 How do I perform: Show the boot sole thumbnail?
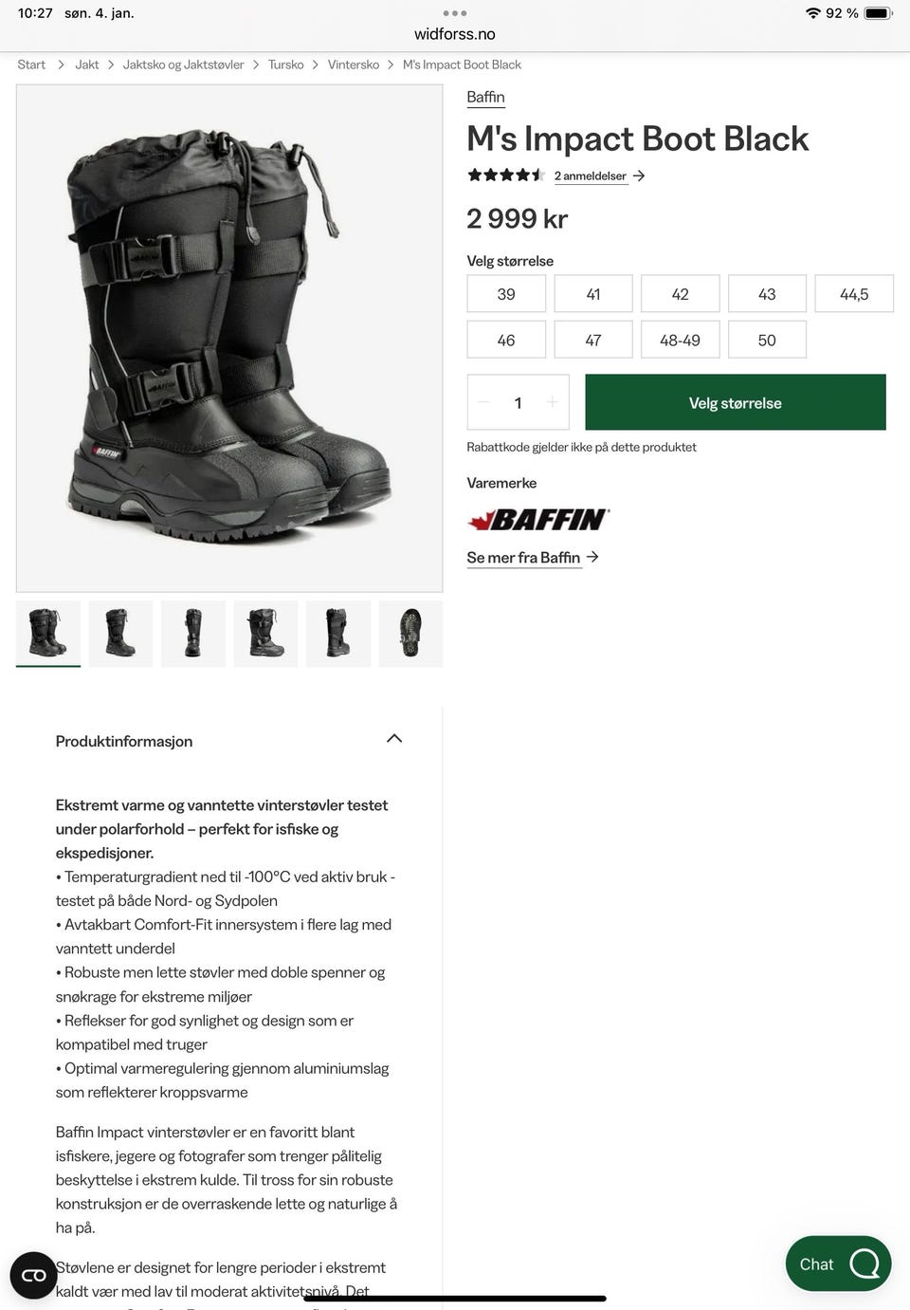point(410,634)
